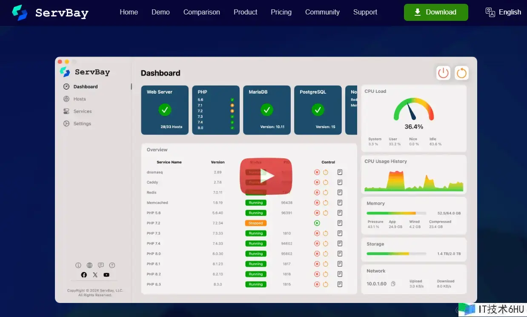The width and height of the screenshot is (527, 317).
Task: Start PHP 7.2 with the green play icon
Action: click(317, 223)
